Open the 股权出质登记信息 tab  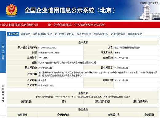click(64, 34)
